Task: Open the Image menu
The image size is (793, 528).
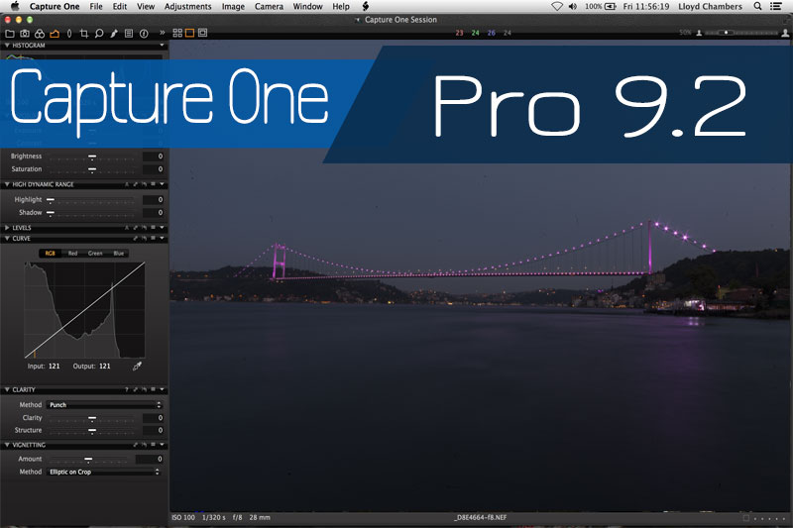Action: (233, 6)
